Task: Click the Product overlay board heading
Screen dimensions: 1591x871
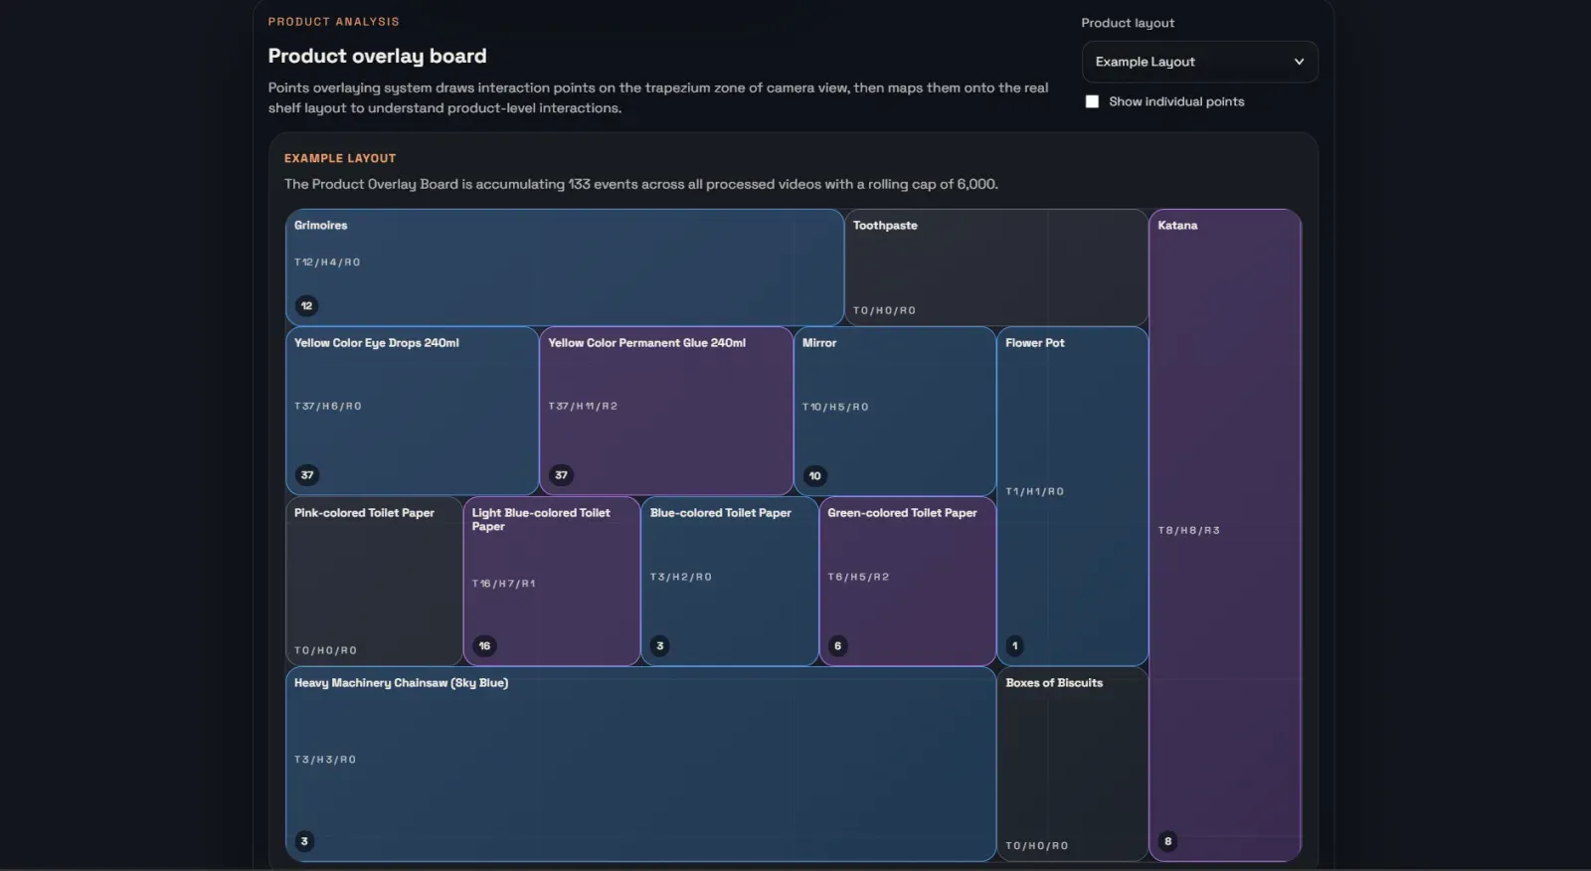Action: [x=378, y=57]
